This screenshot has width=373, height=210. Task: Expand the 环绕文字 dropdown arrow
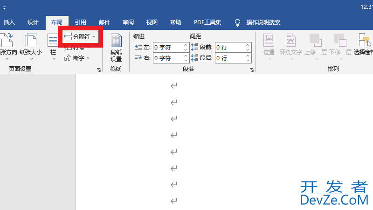[292, 59]
